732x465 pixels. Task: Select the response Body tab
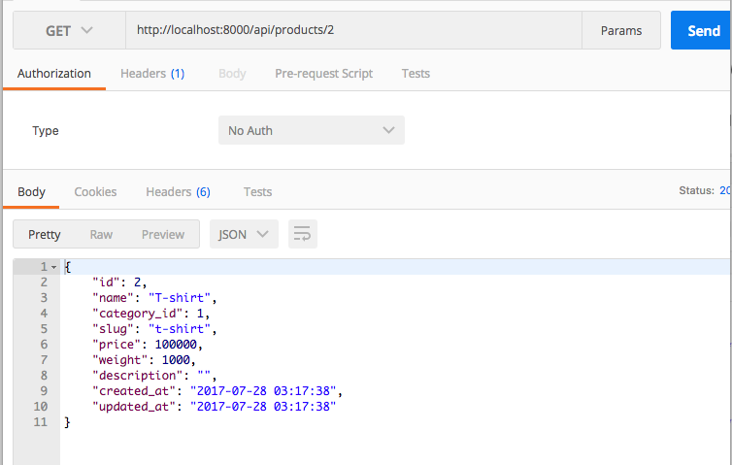[x=31, y=192]
